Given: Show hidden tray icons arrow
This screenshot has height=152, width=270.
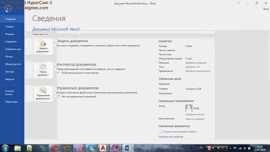Looking at the screenshot, I should point(230,148).
